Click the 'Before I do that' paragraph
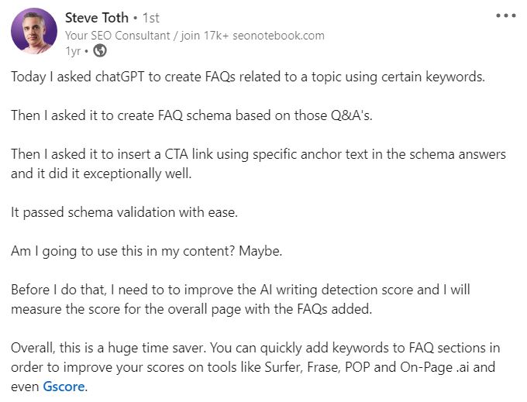Viewport: 527px width, 402px height. tap(240, 299)
